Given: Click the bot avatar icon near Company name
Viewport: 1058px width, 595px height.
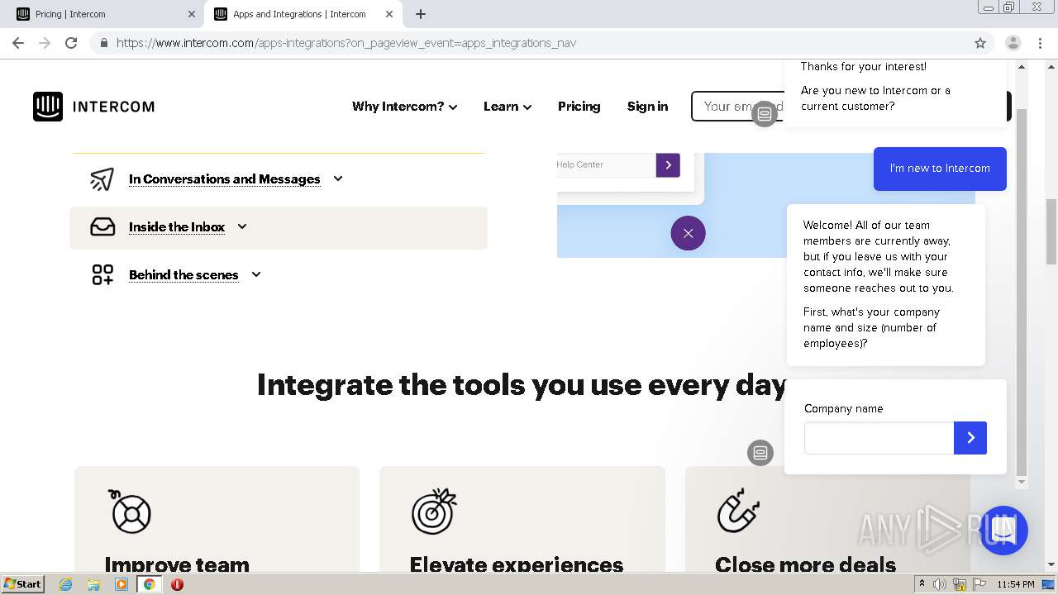Looking at the screenshot, I should pyautogui.click(x=760, y=453).
